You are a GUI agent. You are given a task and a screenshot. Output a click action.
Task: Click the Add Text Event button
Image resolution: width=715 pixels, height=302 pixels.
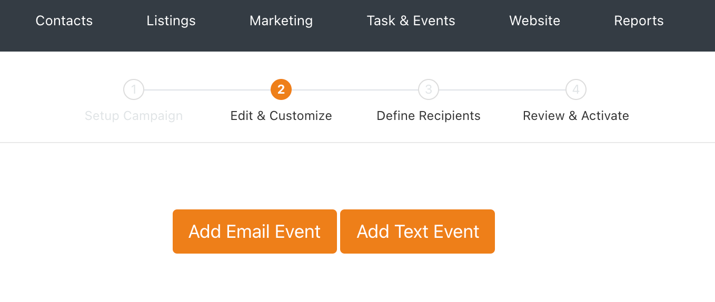pyautogui.click(x=418, y=231)
